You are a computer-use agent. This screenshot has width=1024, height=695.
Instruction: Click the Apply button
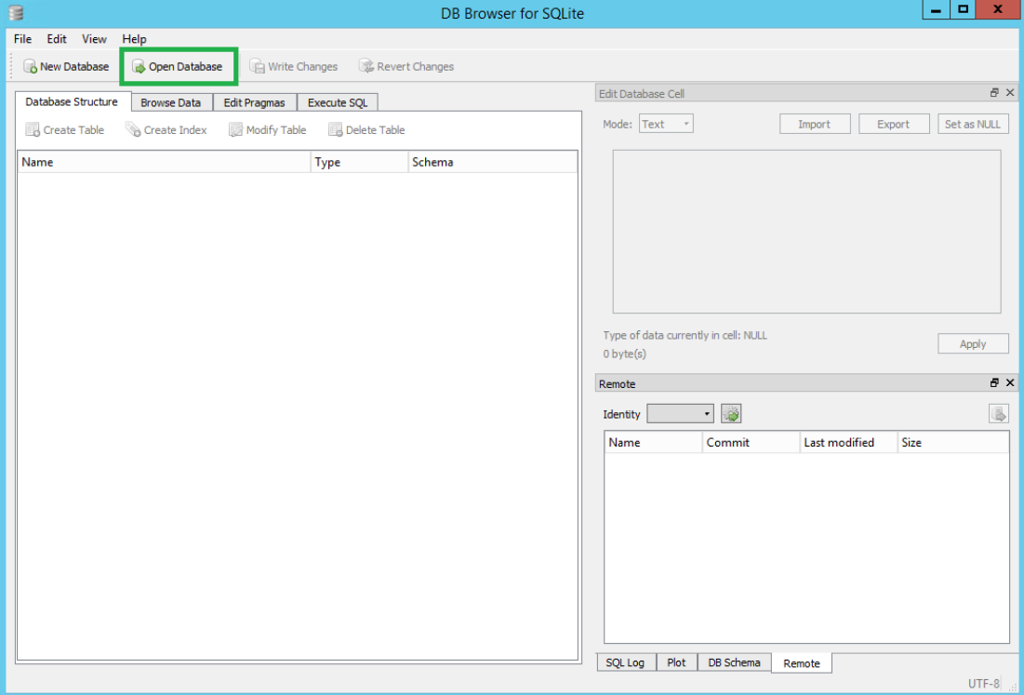(x=973, y=343)
